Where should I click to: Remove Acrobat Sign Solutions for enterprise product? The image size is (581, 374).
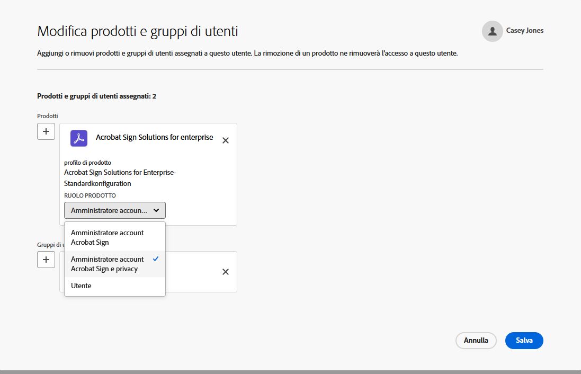pos(225,140)
